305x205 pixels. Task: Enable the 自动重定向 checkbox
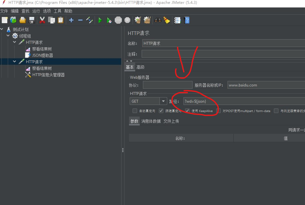tap(135, 111)
